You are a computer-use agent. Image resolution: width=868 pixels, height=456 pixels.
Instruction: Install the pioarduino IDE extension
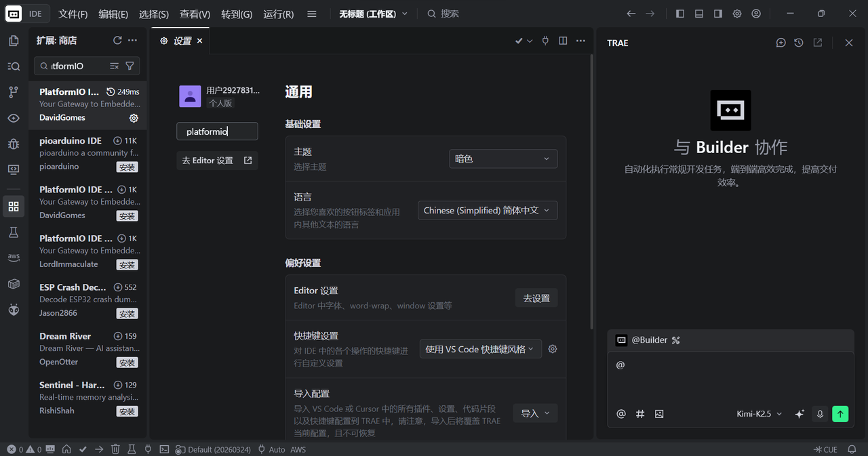[127, 167]
